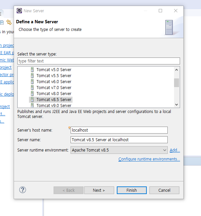This screenshot has width=201, height=216.
Task: Select Tomcat v5.0 Server in list
Action: [x=54, y=70]
